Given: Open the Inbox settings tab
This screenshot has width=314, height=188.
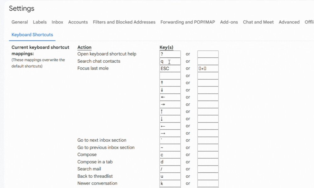Looking at the screenshot, I should (57, 22).
